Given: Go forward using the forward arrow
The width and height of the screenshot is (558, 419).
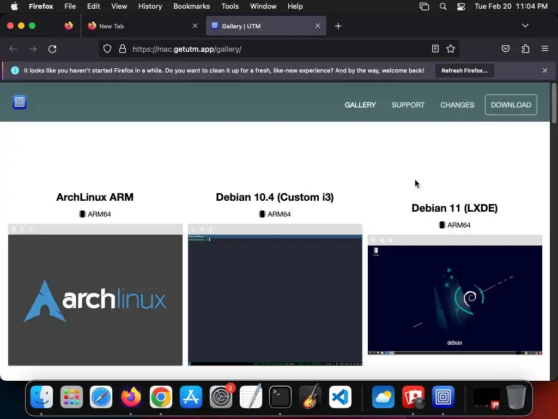Looking at the screenshot, I should pos(33,49).
